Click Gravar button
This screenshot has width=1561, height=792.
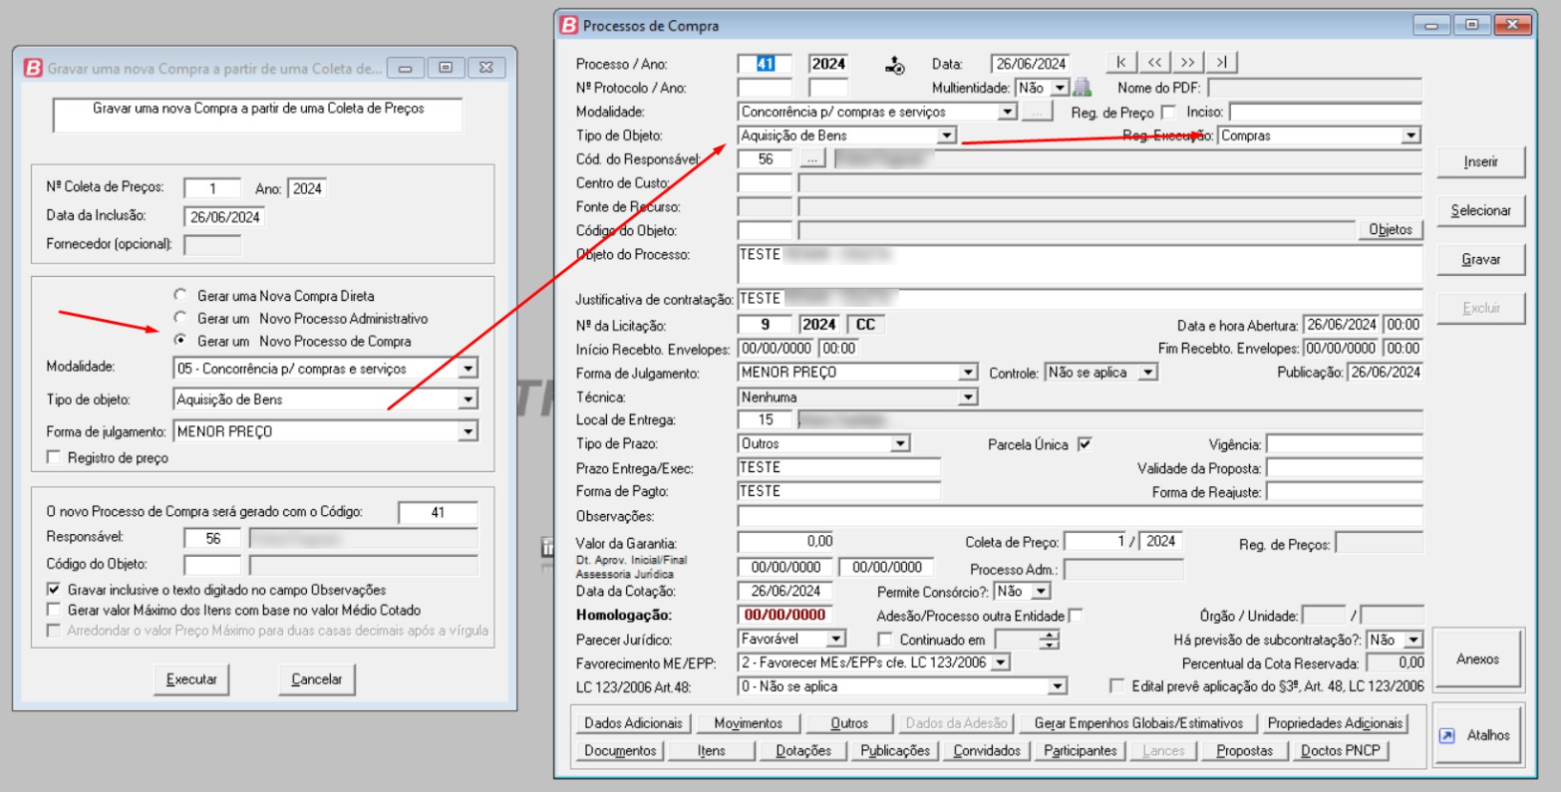[1480, 259]
